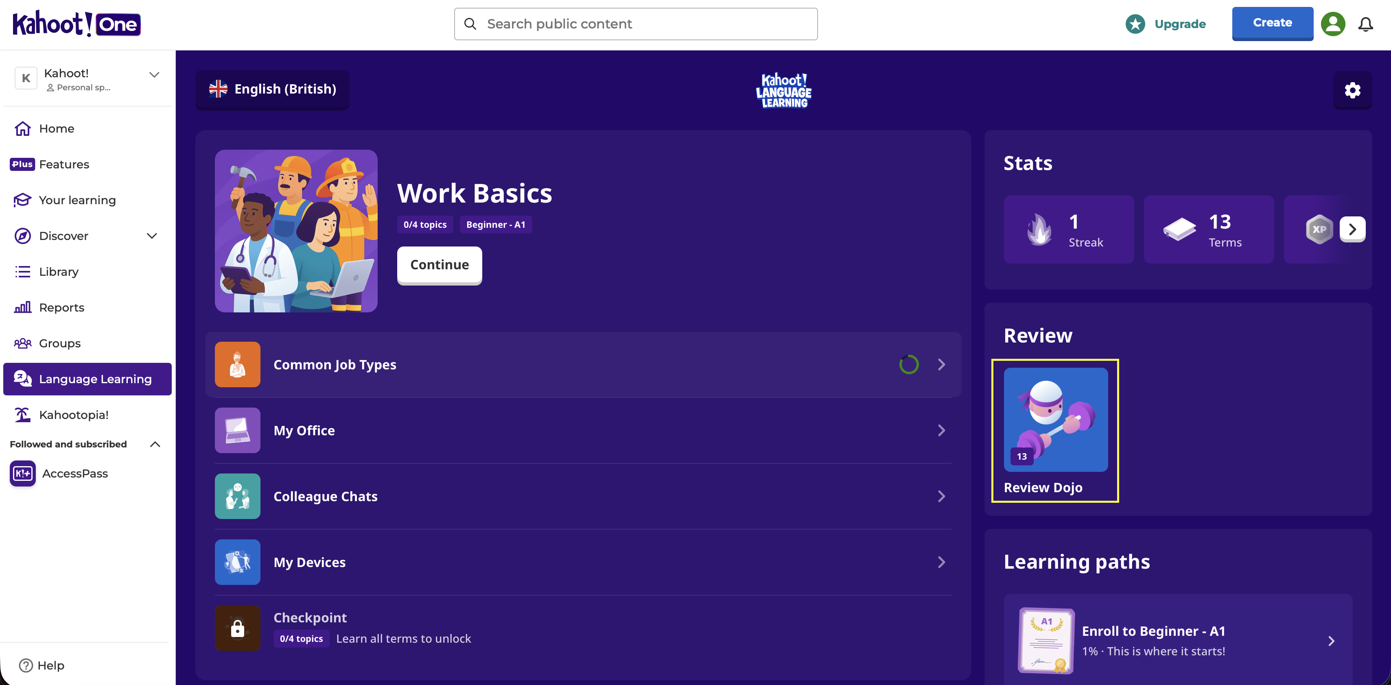Click the Continue button for Work Basics

click(x=440, y=265)
